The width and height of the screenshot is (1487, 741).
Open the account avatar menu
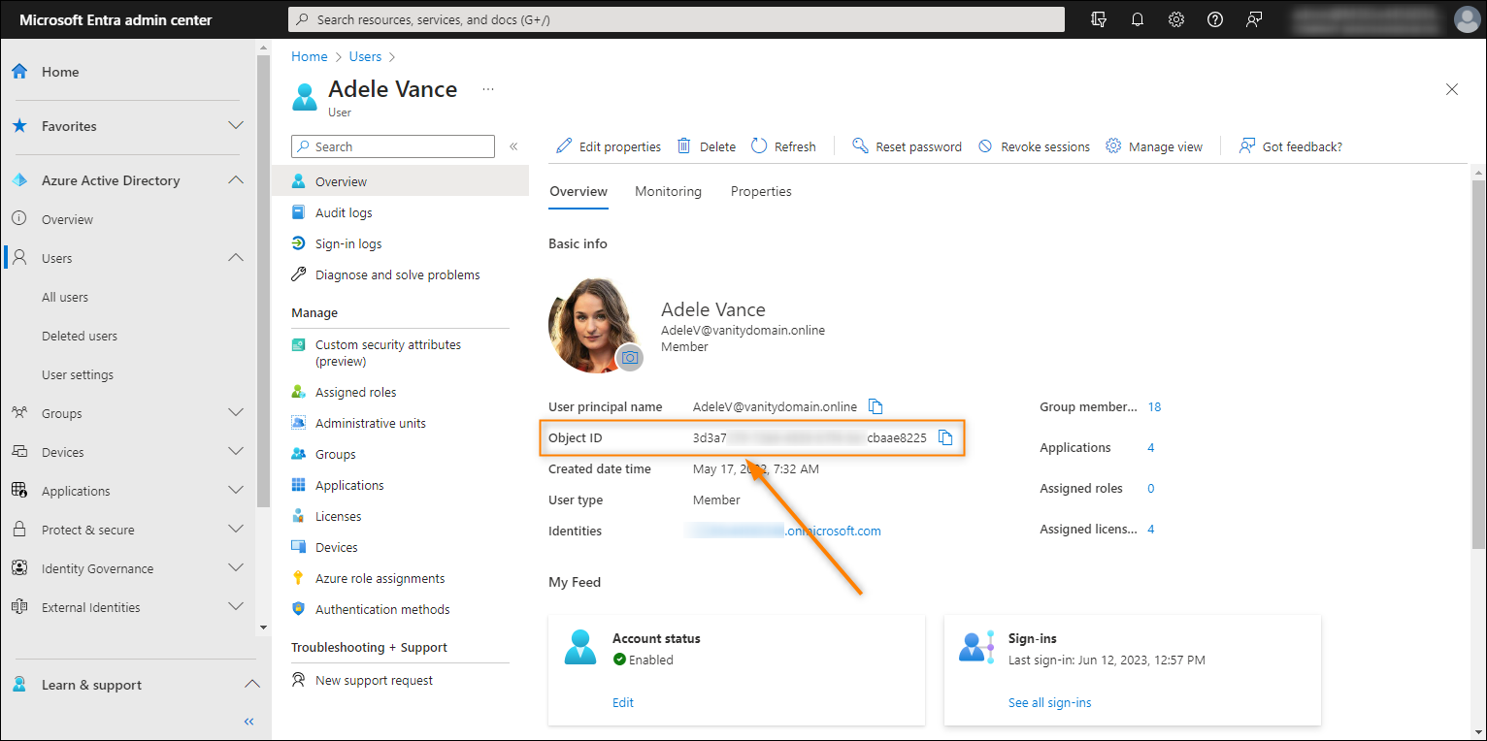(x=1466, y=19)
